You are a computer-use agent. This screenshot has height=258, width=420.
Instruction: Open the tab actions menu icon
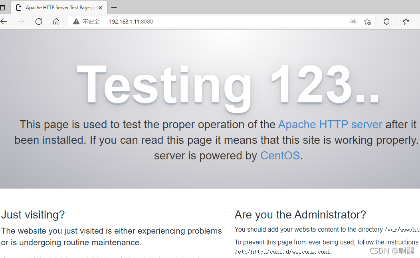(2, 8)
